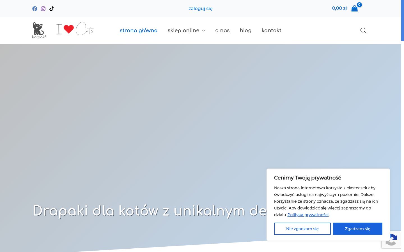
Task: Click the kotpak cat logo
Action: pyautogui.click(x=39, y=30)
